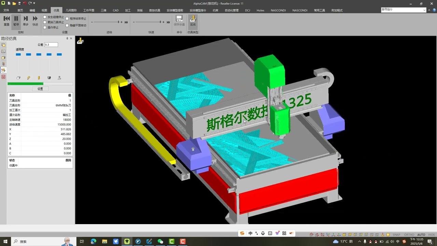This screenshot has height=246, width=437.
Task: Switch to the 编辑 ribbon tab
Action: [x=32, y=10]
